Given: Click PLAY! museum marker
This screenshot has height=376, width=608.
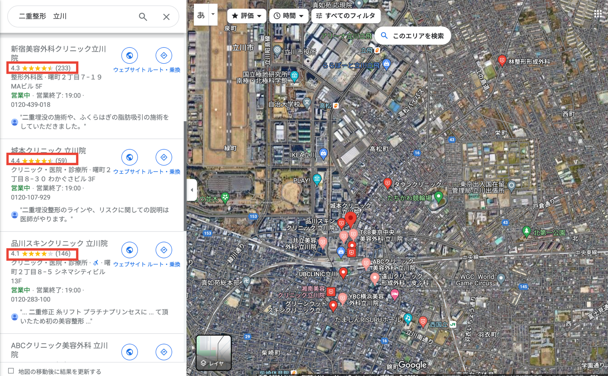Looking at the screenshot, I should tap(317, 179).
